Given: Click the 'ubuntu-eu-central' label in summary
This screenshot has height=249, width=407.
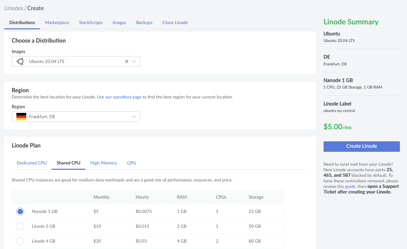Looking at the screenshot, I should point(339,110).
